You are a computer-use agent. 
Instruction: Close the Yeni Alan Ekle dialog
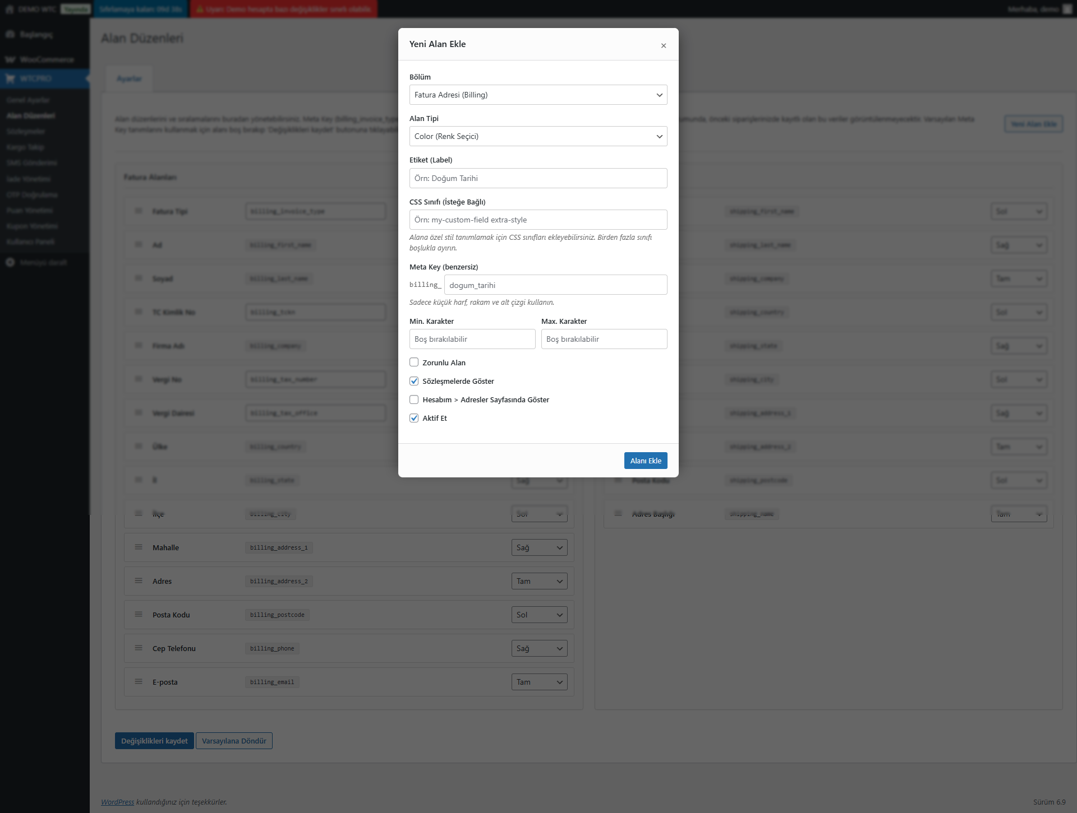coord(664,45)
